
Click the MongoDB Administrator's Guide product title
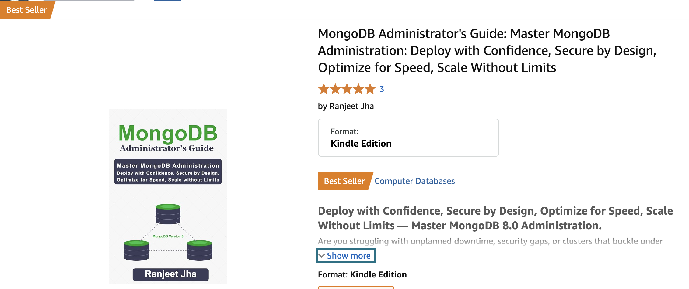487,51
